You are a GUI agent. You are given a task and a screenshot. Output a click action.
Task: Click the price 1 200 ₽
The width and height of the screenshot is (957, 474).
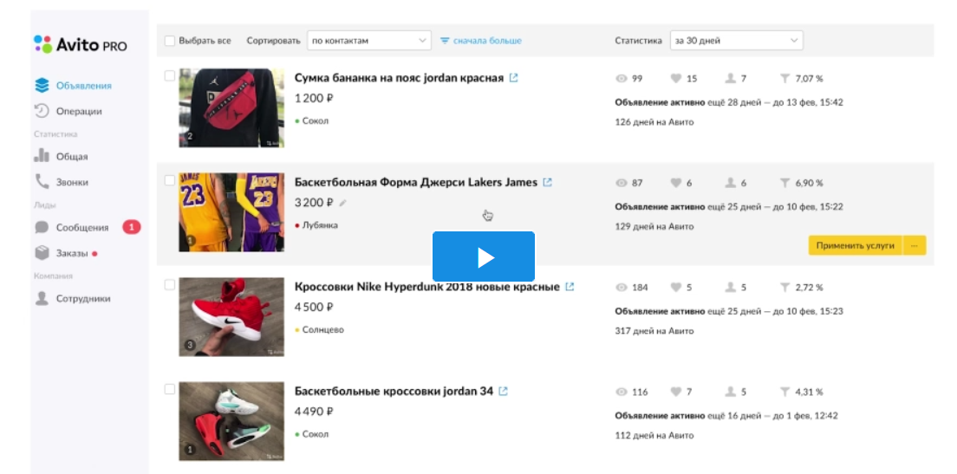pyautogui.click(x=315, y=98)
